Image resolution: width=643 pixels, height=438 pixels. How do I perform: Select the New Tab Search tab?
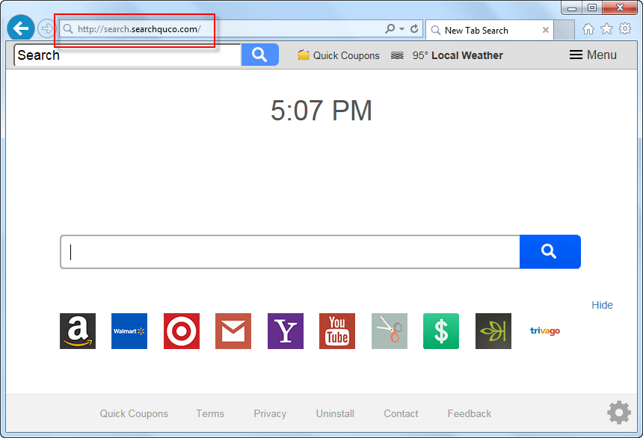point(489,31)
